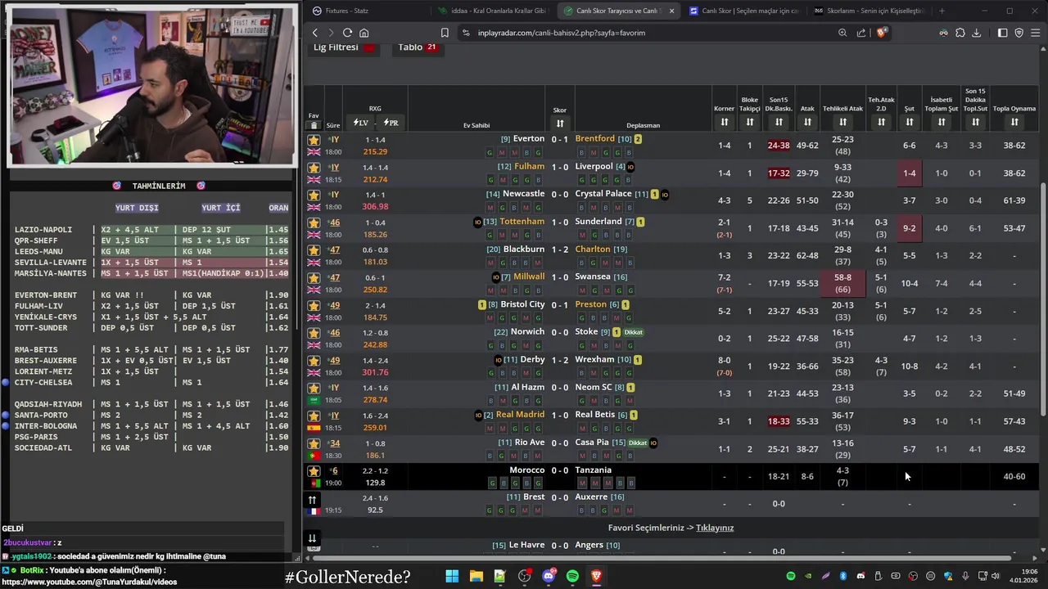Image resolution: width=1048 pixels, height=589 pixels.
Task: Sort by Bloke Takipçi column arrows
Action: [x=749, y=123]
